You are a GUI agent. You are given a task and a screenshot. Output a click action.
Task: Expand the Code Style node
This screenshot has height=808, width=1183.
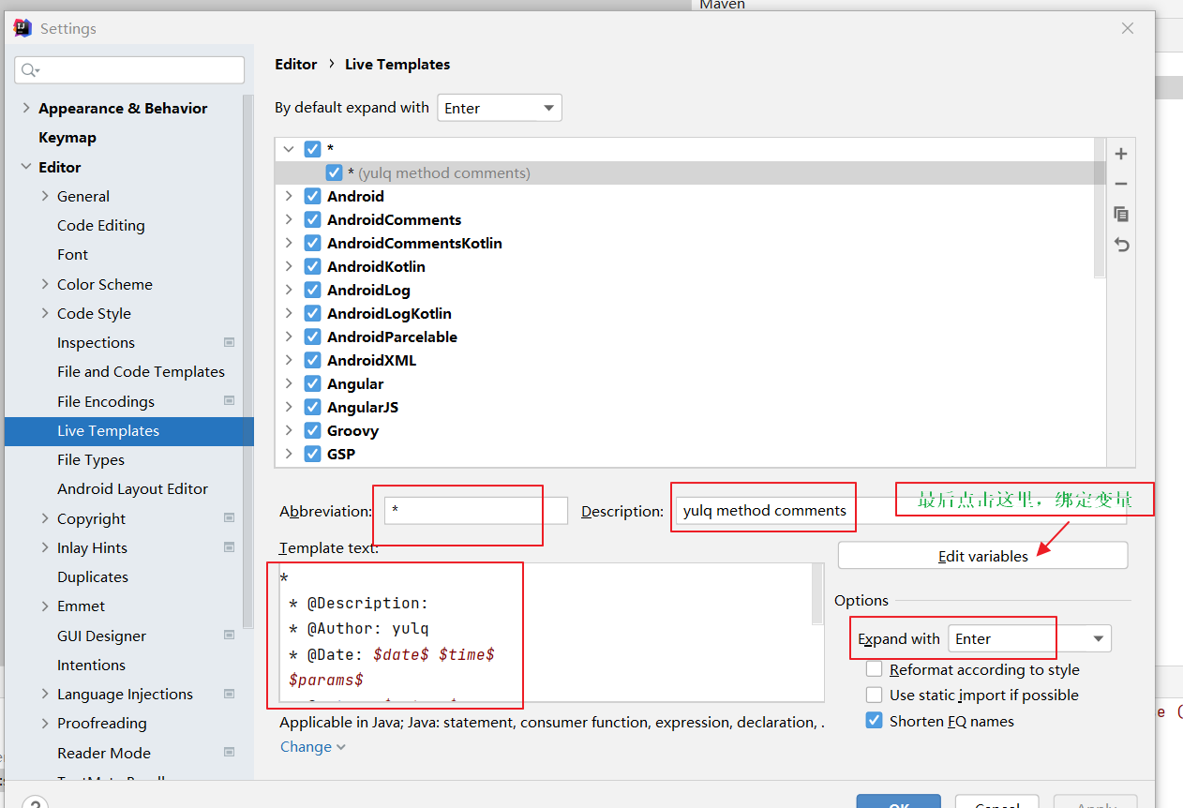pyautogui.click(x=45, y=313)
